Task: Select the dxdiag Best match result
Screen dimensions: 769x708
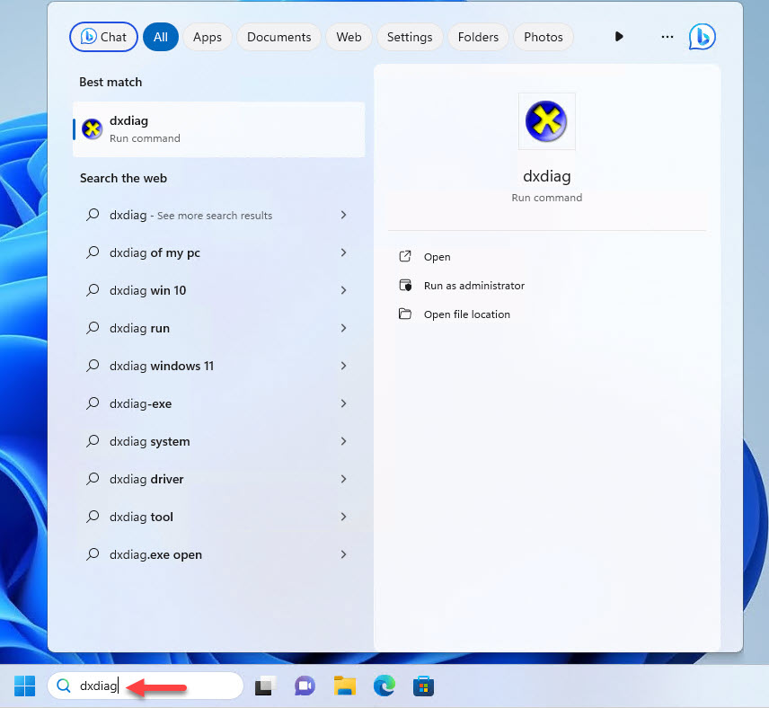Action: (x=218, y=129)
